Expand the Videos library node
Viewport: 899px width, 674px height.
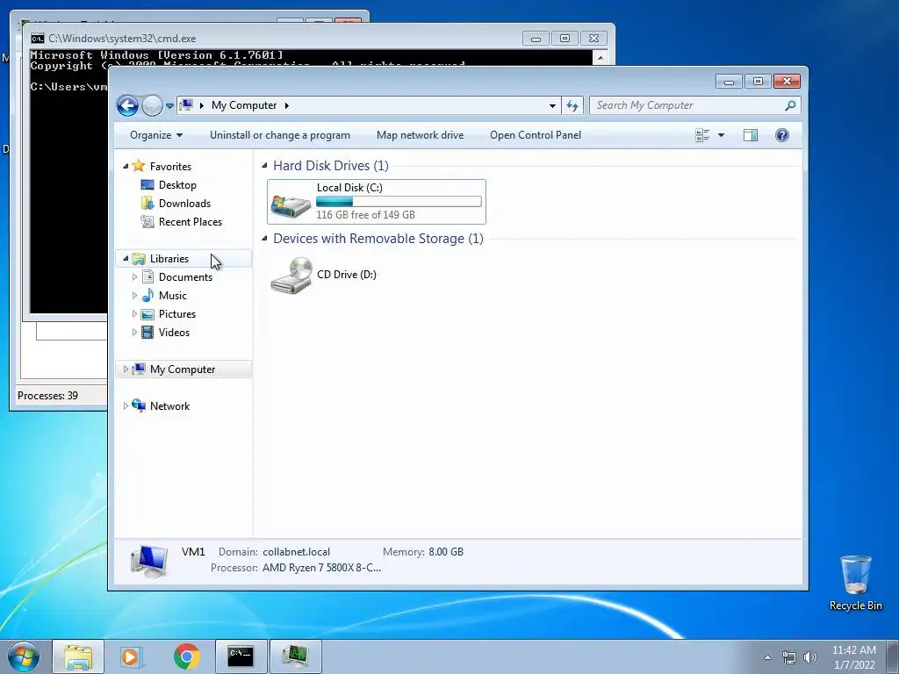tap(134, 333)
